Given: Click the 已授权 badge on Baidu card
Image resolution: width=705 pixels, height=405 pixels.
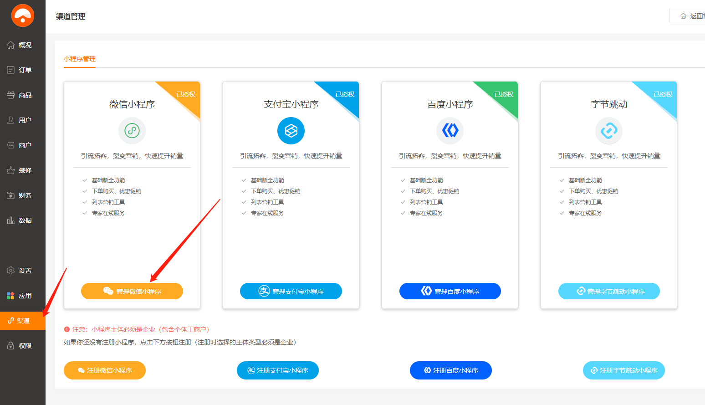Looking at the screenshot, I should click(x=504, y=94).
